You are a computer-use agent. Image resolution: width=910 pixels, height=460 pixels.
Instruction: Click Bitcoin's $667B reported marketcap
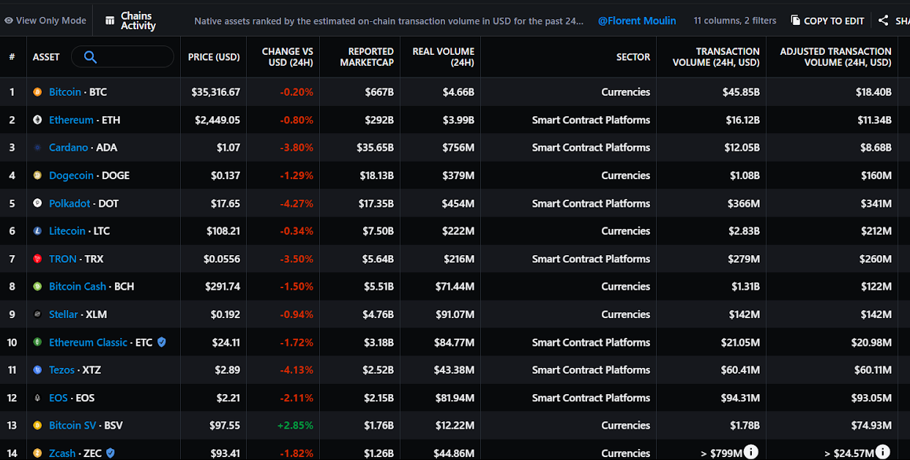point(379,92)
